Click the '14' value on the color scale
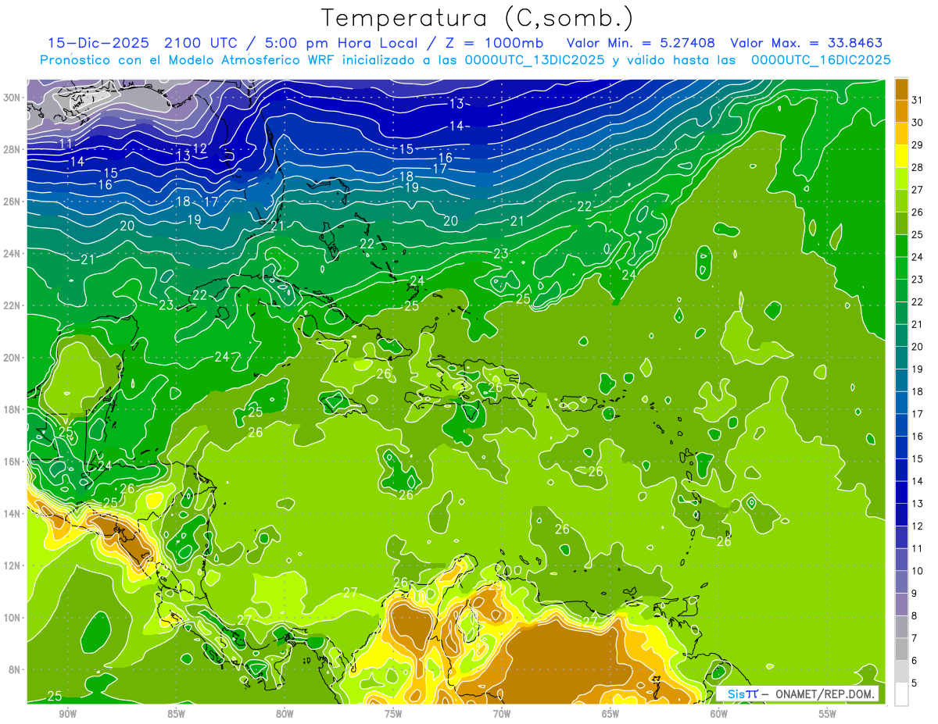 click(917, 481)
